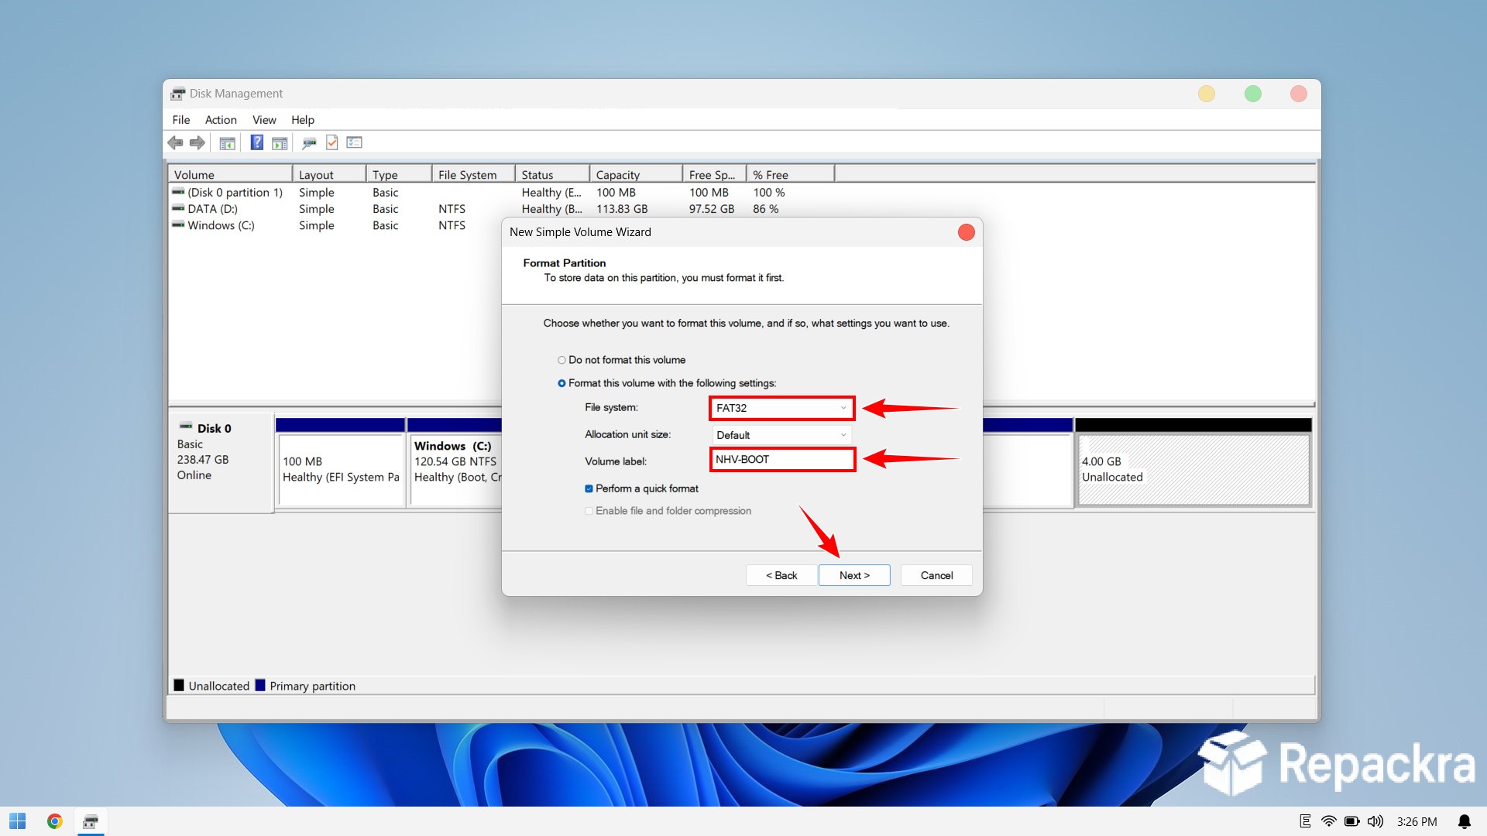Viewport: 1487px width, 836px height.
Task: Click the 113.83 GB capacity cell
Action: pyautogui.click(x=622, y=209)
